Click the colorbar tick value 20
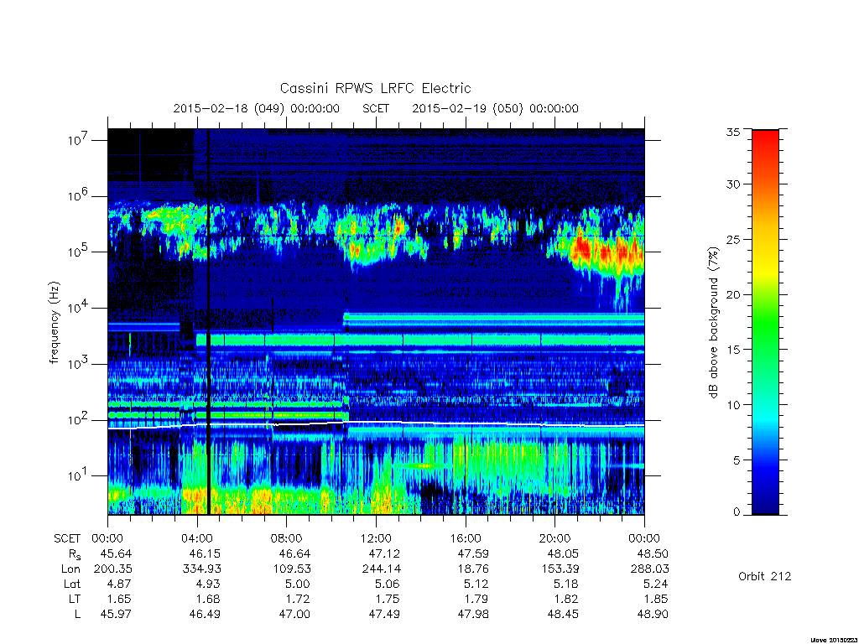This screenshot has width=859, height=644. tap(732, 294)
